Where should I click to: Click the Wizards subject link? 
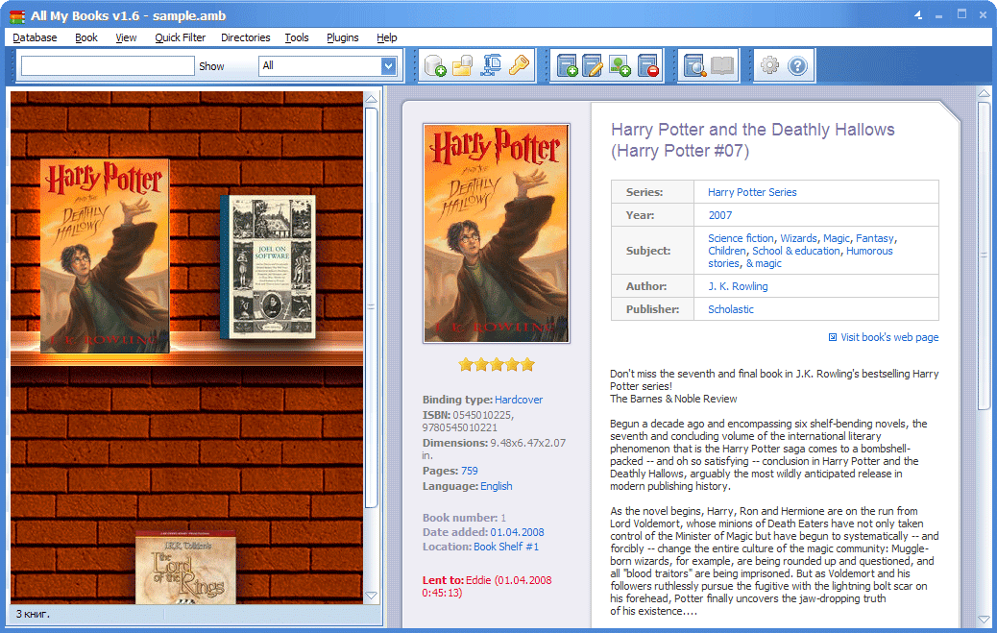pyautogui.click(x=798, y=238)
